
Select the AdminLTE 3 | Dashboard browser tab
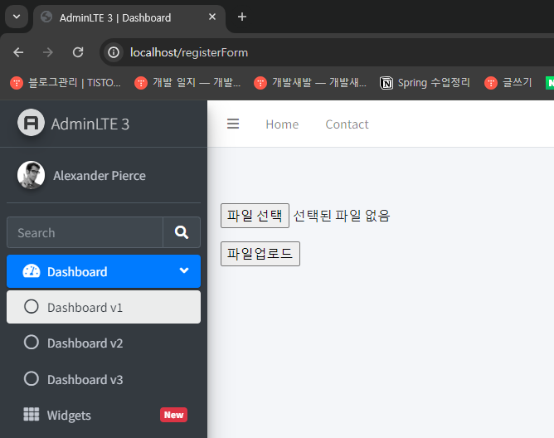pos(129,17)
